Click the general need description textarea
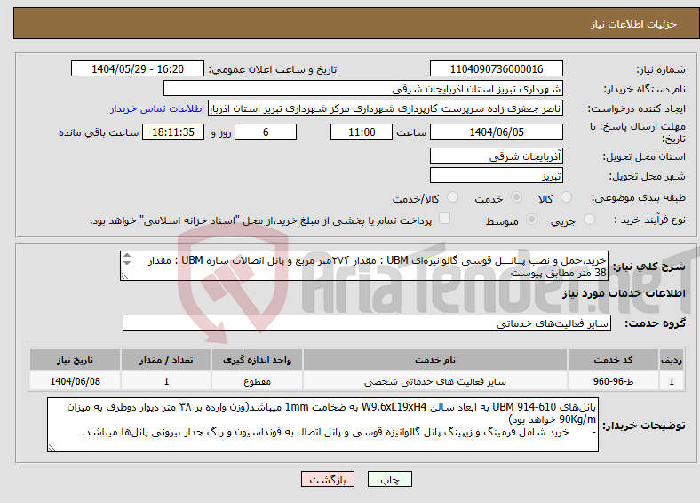This screenshot has width=700, height=503. pyautogui.click(x=364, y=266)
